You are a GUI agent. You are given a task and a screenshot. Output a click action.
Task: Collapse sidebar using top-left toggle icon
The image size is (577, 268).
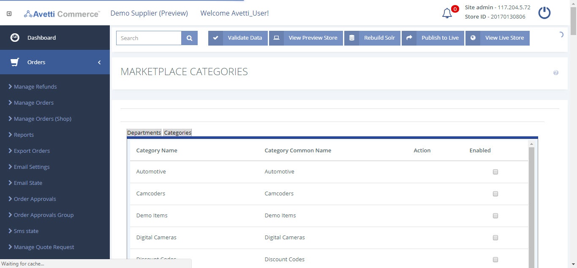[x=9, y=14]
